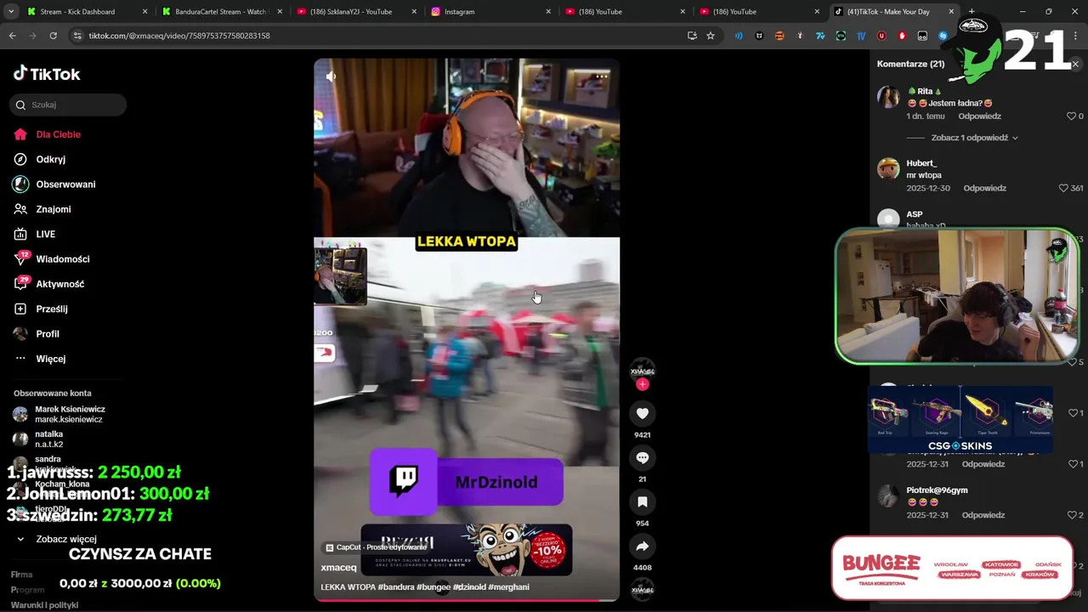Click the #merghani hashtag
Screen dimensions: 1088x612
point(509,586)
